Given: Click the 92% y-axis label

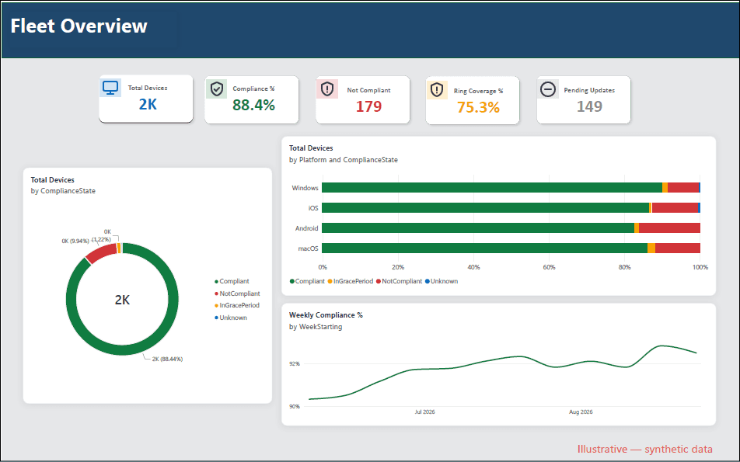Looking at the screenshot, I should click(x=295, y=364).
